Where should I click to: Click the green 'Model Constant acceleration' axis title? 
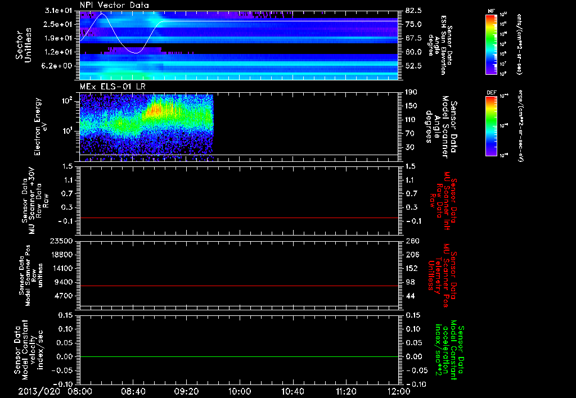point(449,350)
